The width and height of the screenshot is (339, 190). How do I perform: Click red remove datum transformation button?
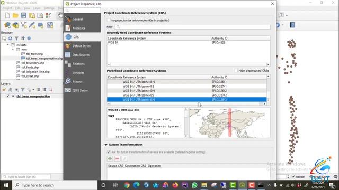tap(117, 159)
